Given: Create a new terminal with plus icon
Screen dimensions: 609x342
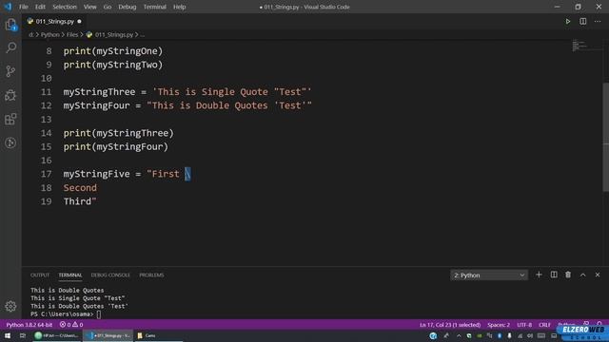Looking at the screenshot, I should 539,275.
